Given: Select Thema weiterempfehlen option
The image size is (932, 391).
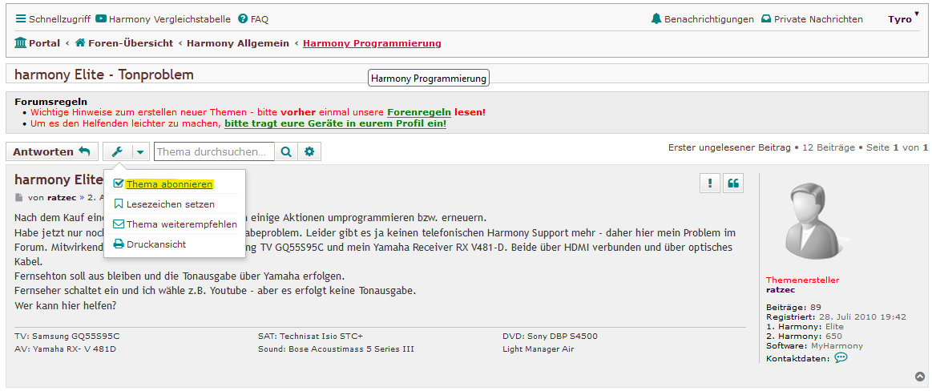Looking at the screenshot, I should tap(181, 224).
